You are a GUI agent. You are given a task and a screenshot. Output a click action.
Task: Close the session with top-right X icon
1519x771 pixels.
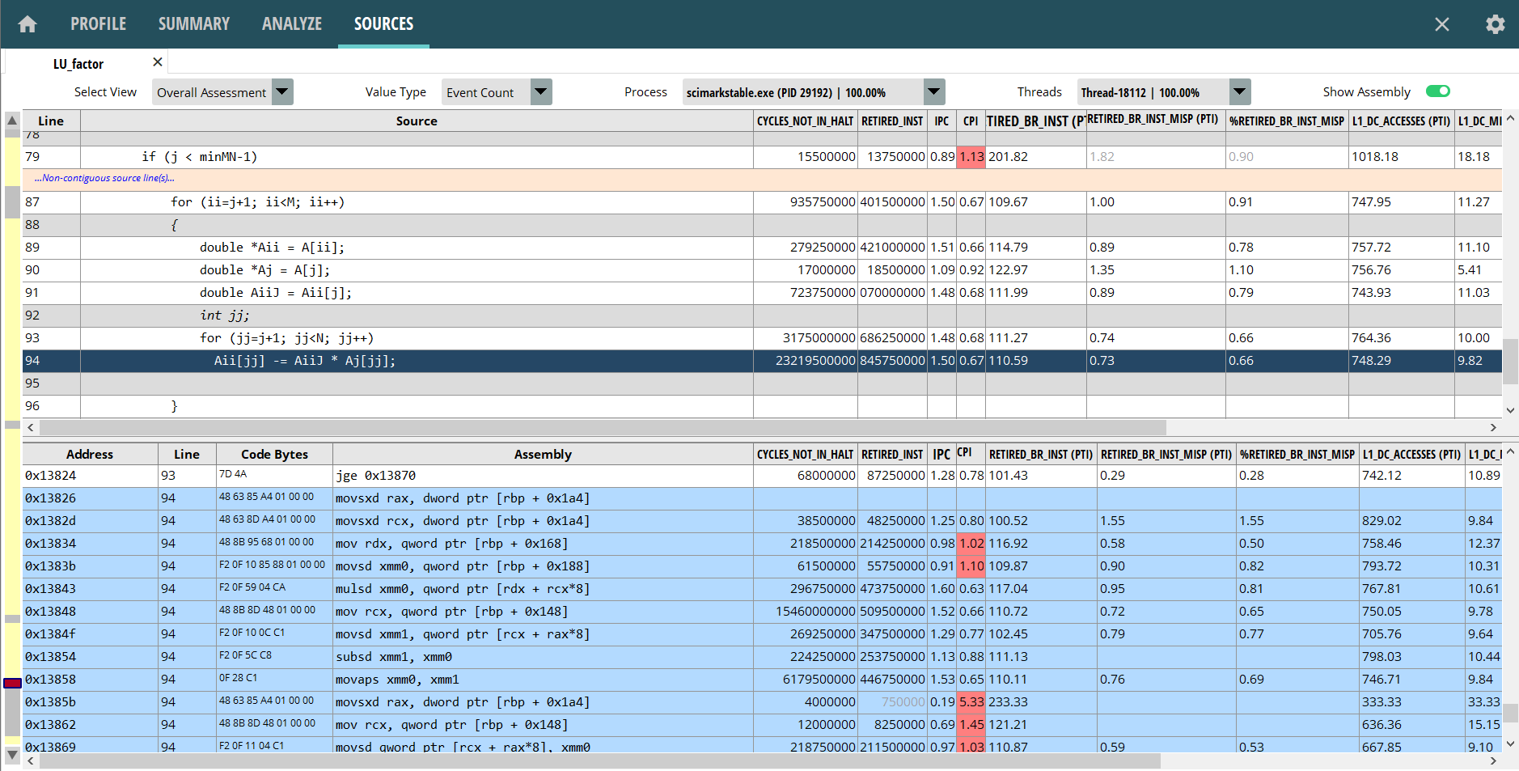pos(1441,24)
